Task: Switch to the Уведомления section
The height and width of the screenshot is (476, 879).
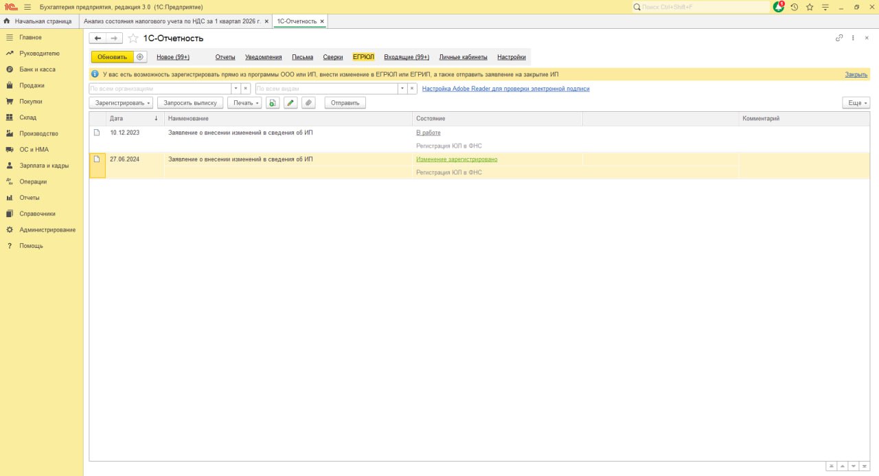Action: click(263, 57)
